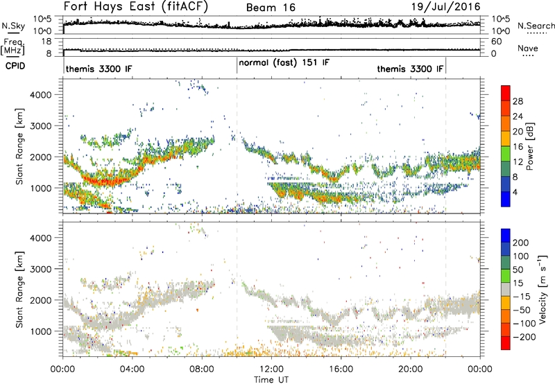Click the "-200" value on the Velocity colorbar
Viewport: 555px width, 384px height.
pos(524,337)
